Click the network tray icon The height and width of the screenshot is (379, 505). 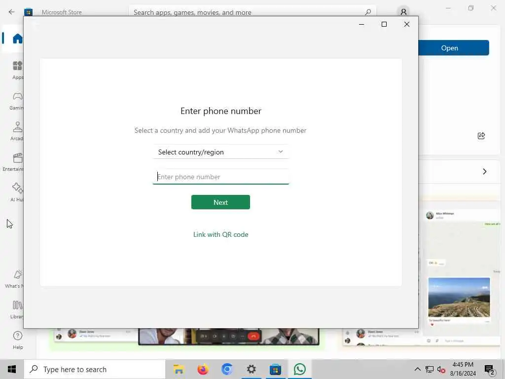(430, 369)
